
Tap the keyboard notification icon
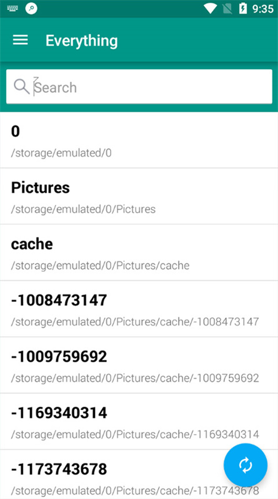pos(12,9)
